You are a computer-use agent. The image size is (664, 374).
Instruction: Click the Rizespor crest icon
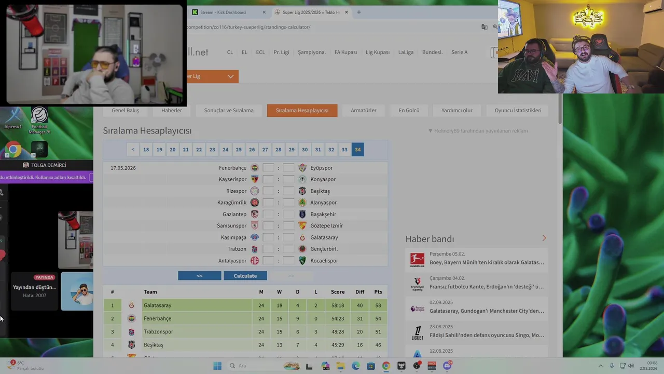tap(254, 191)
